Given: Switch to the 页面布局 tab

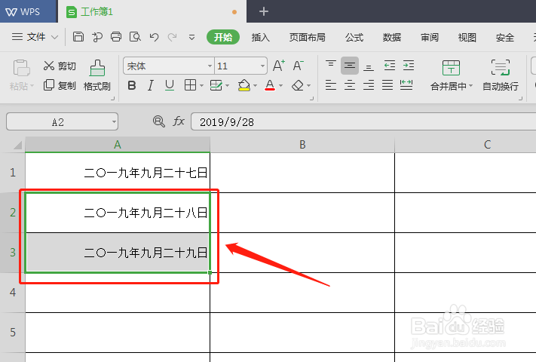Looking at the screenshot, I should tap(308, 37).
